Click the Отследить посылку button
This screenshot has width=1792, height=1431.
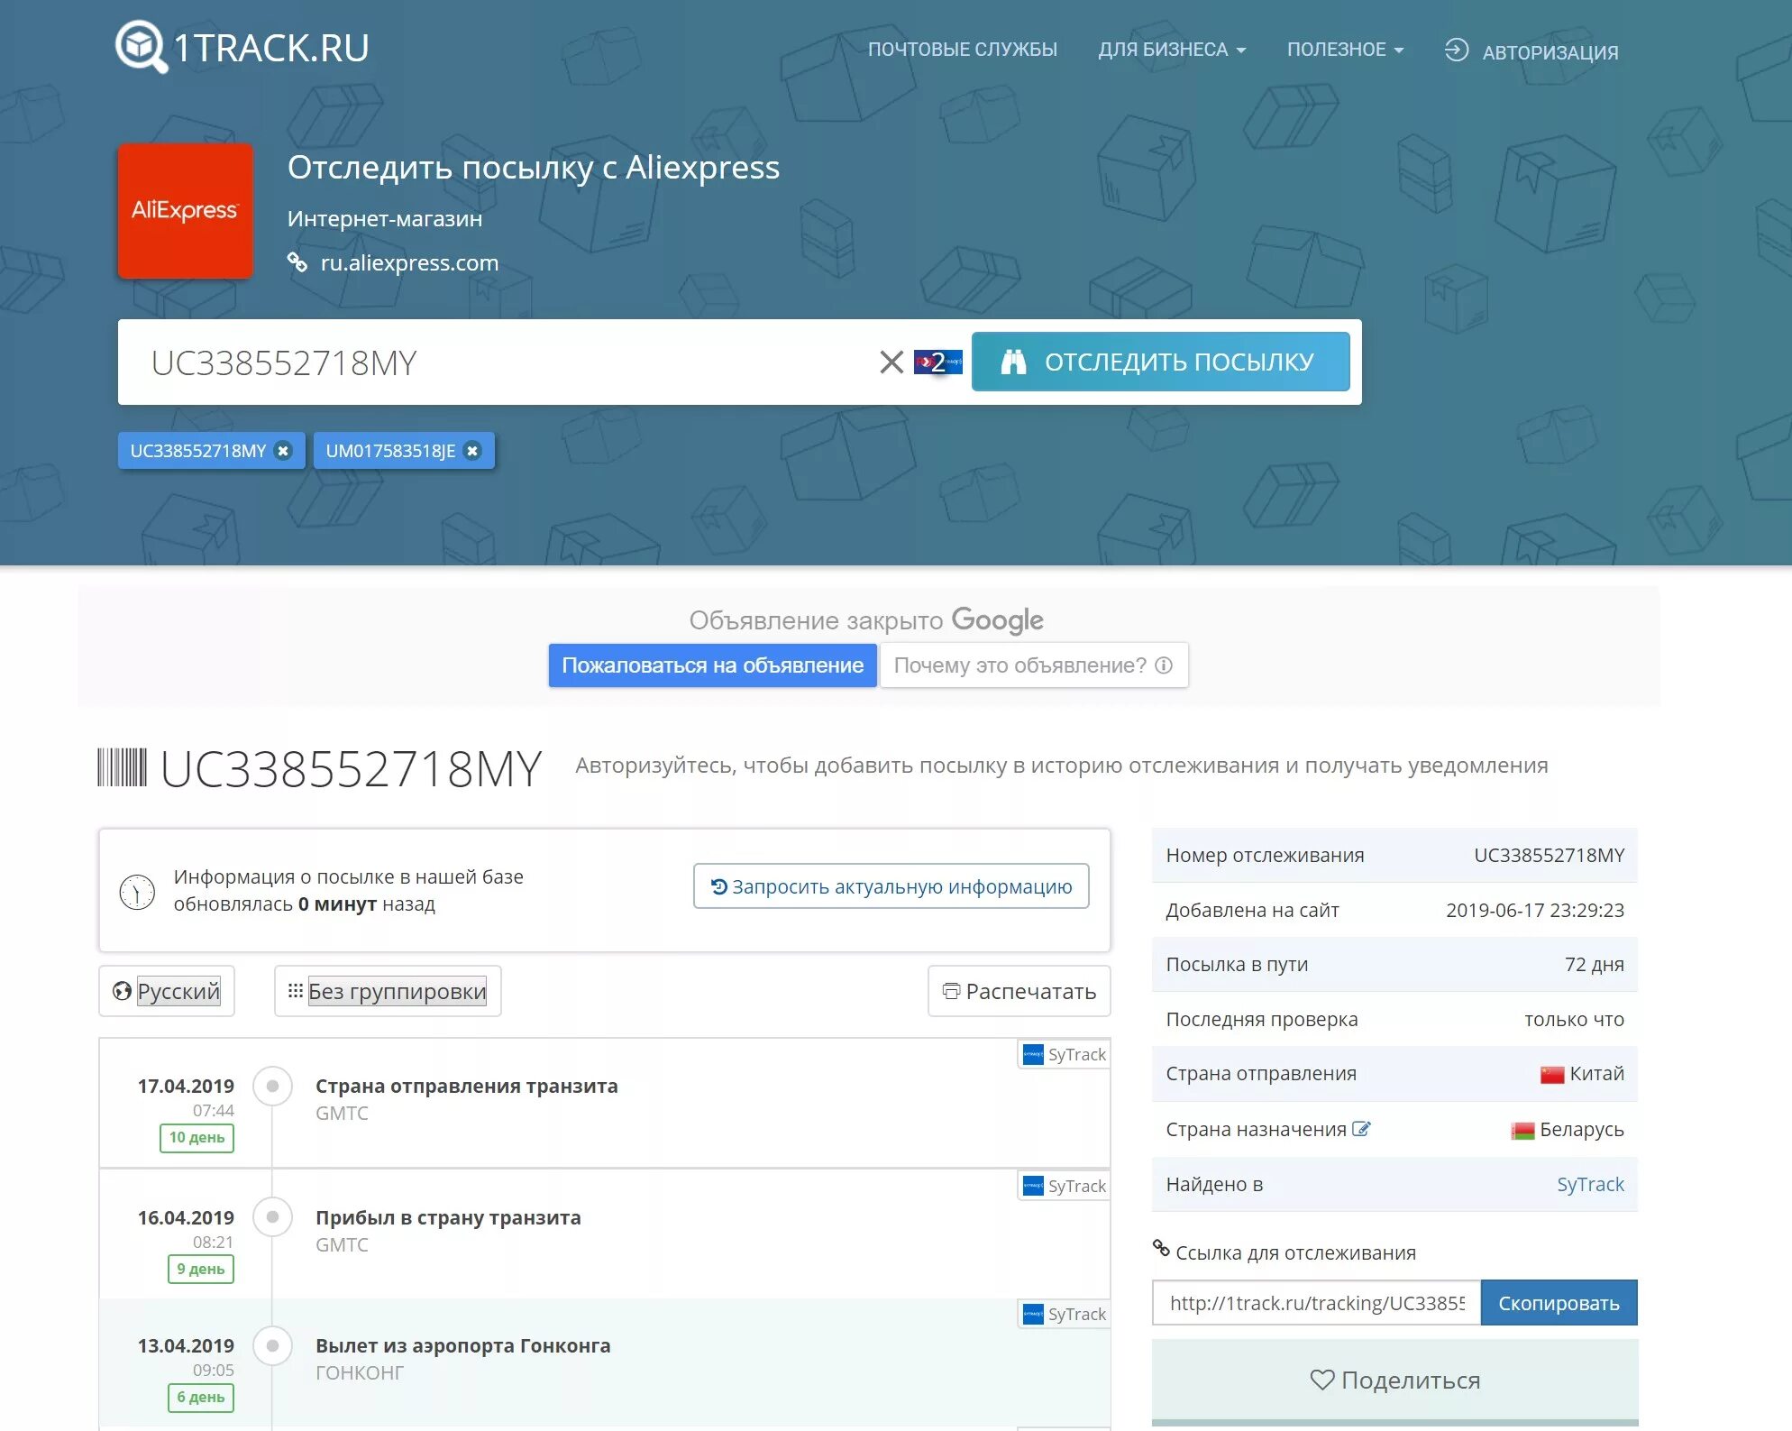pyautogui.click(x=1161, y=362)
